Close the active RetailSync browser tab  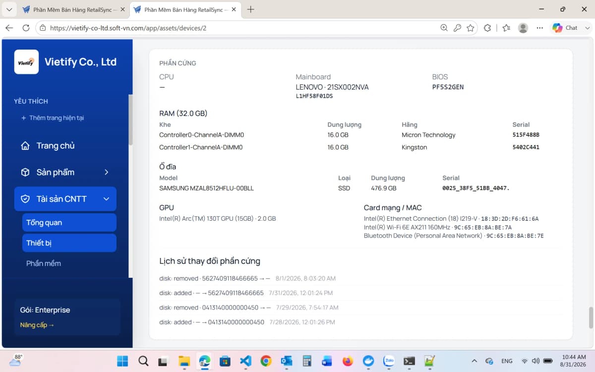[x=233, y=9]
